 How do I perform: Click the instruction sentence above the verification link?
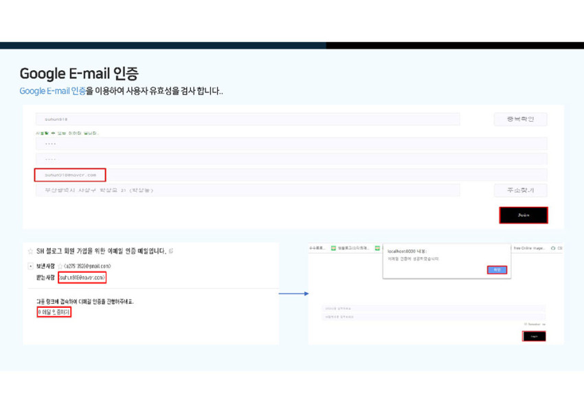click(85, 302)
